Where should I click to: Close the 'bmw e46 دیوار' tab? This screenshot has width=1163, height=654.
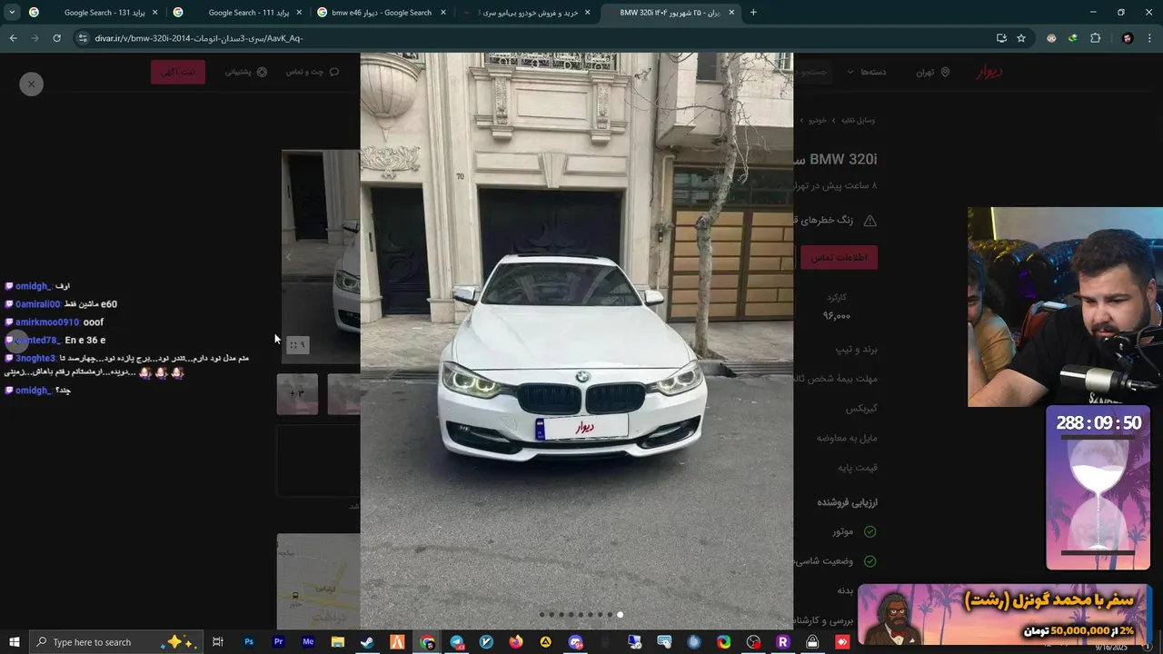443,13
